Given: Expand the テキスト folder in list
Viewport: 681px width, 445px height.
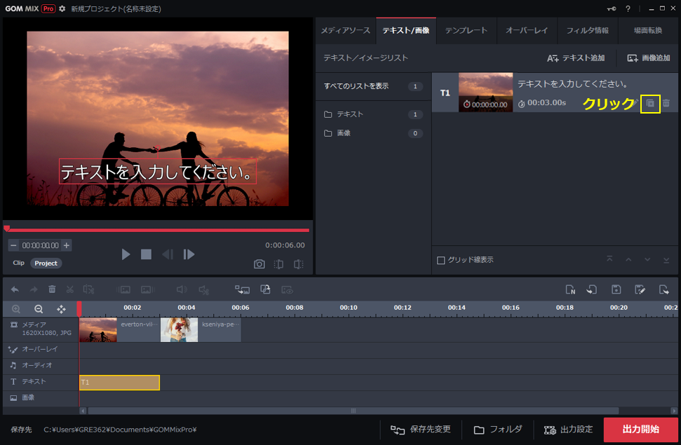Looking at the screenshot, I should 349,114.
